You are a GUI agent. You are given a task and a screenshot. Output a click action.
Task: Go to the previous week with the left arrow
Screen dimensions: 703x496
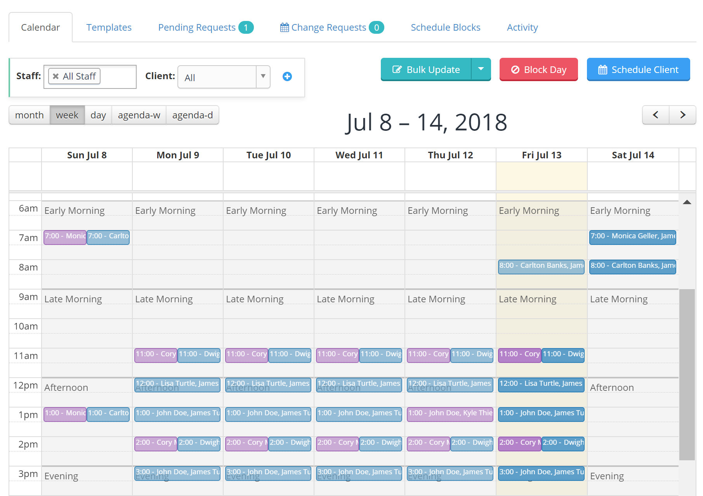click(656, 115)
